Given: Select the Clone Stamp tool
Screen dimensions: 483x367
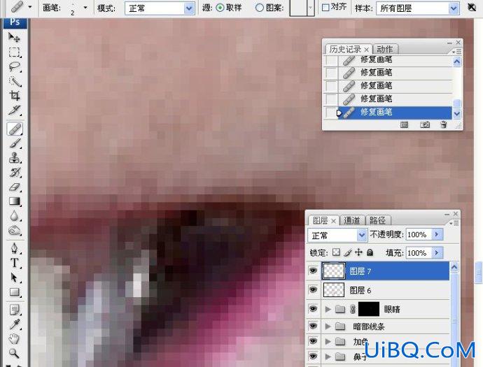Looking at the screenshot, I should (15, 158).
